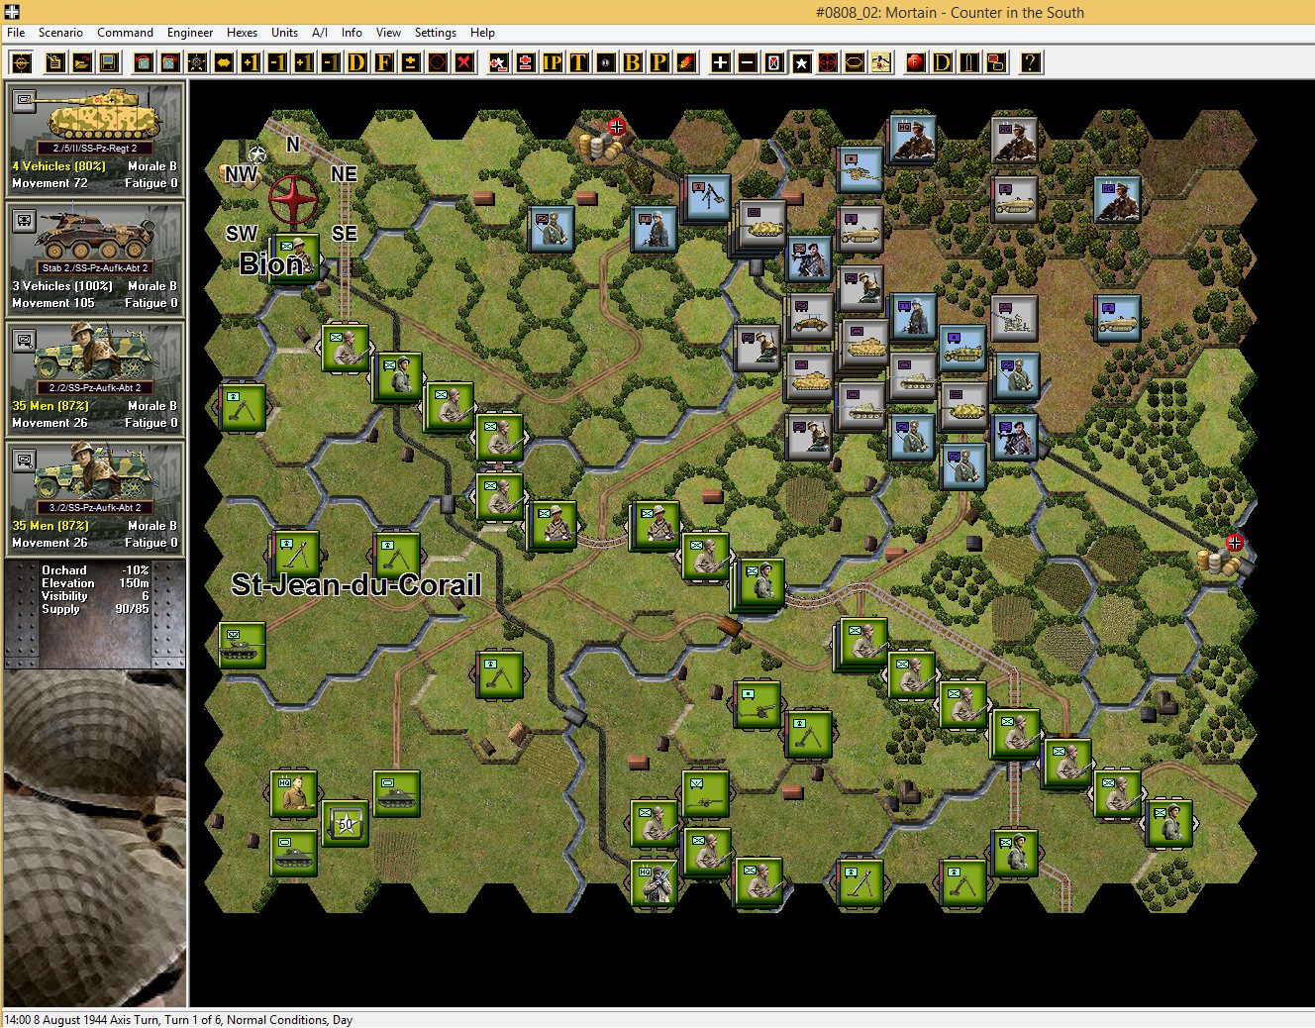Open help with the question mark icon

[x=1031, y=63]
